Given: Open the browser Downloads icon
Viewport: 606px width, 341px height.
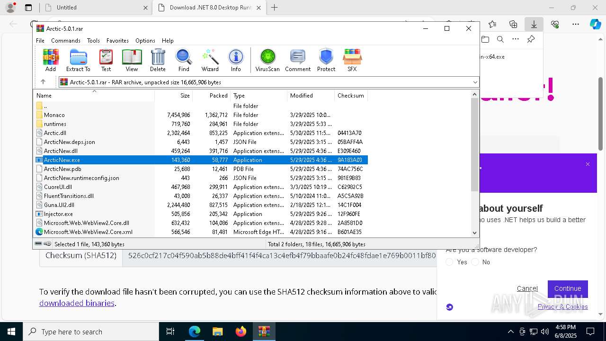Looking at the screenshot, I should click(x=534, y=24).
